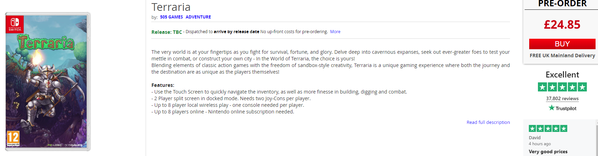Screen dimensions: 598x156
Task: Click the Terraria logo on the cover
Action: (x=46, y=43)
